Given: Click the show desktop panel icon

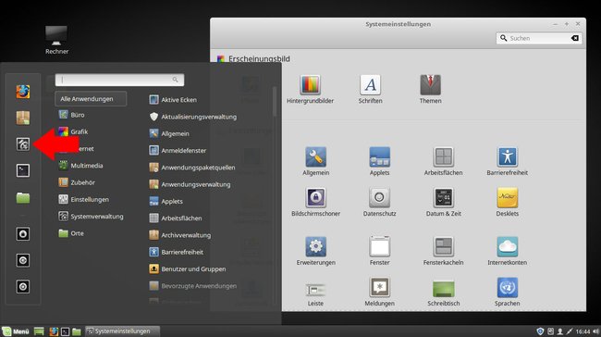Looking at the screenshot, I should click(39, 331).
